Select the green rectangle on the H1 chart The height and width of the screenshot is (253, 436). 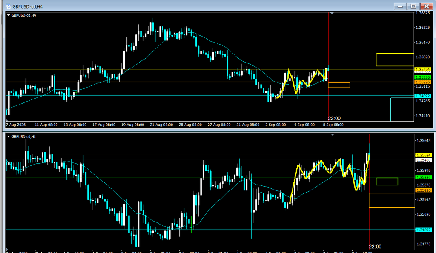coord(387,182)
